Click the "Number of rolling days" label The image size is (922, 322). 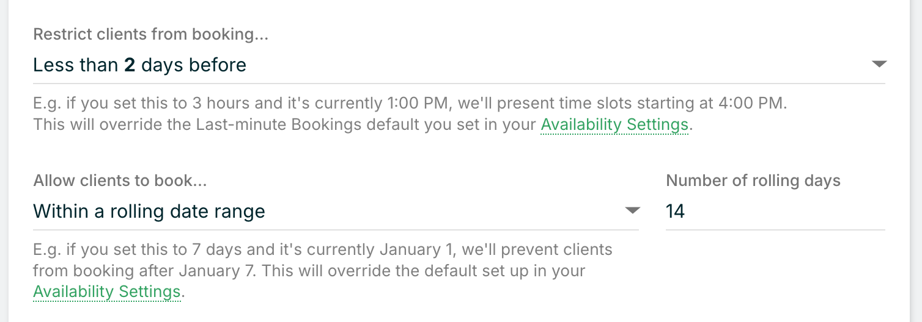[753, 181]
